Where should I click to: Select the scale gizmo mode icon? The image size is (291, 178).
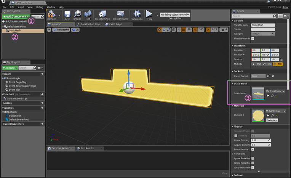(x=168, y=30)
